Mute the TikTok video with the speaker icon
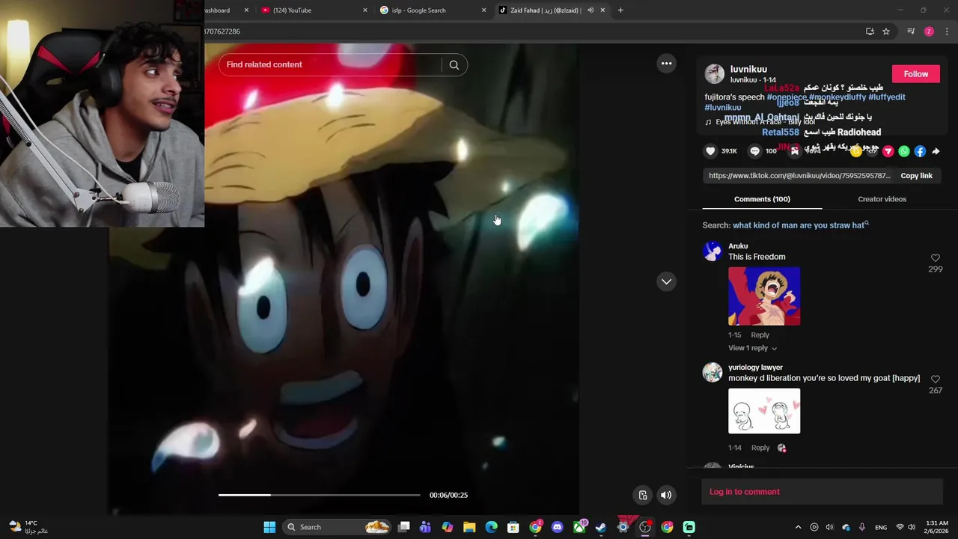This screenshot has height=539, width=958. click(x=666, y=495)
